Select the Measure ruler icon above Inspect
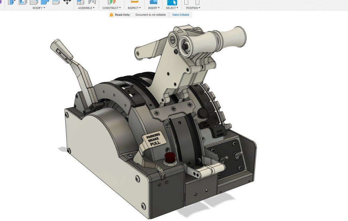Image resolution: width=348 pixels, height=221 pixels. point(134,2)
